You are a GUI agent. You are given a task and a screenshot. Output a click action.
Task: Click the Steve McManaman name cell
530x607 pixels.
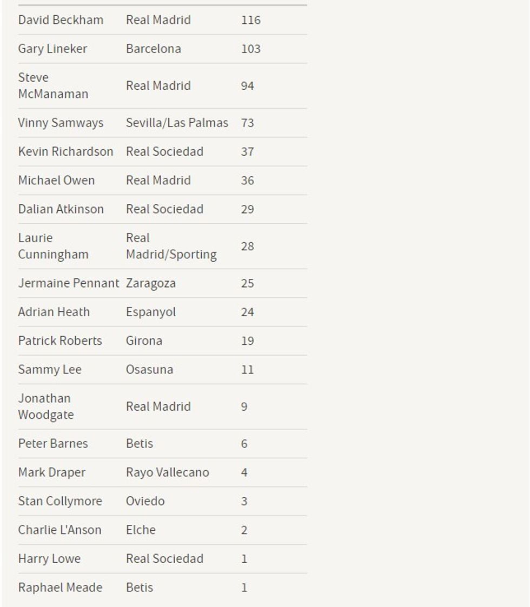pyautogui.click(x=53, y=86)
